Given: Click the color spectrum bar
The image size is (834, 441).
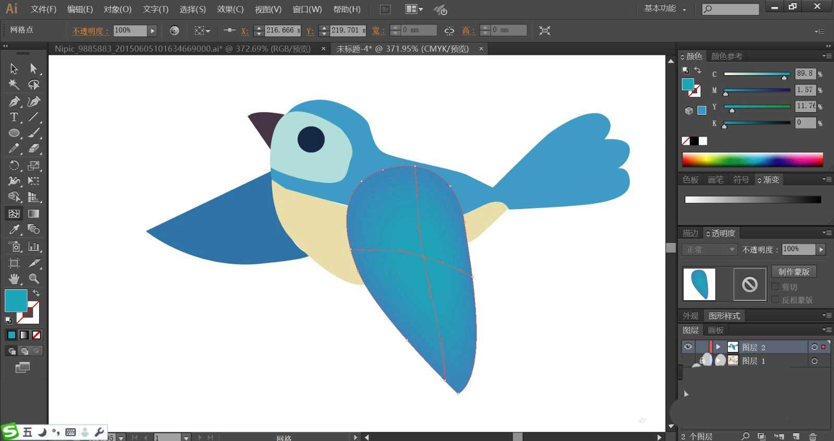Looking at the screenshot, I should click(x=752, y=159).
